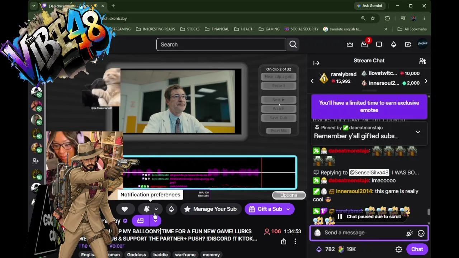Screen dimensions: 459x258
Task: Open the chat community users icon
Action: (422, 61)
